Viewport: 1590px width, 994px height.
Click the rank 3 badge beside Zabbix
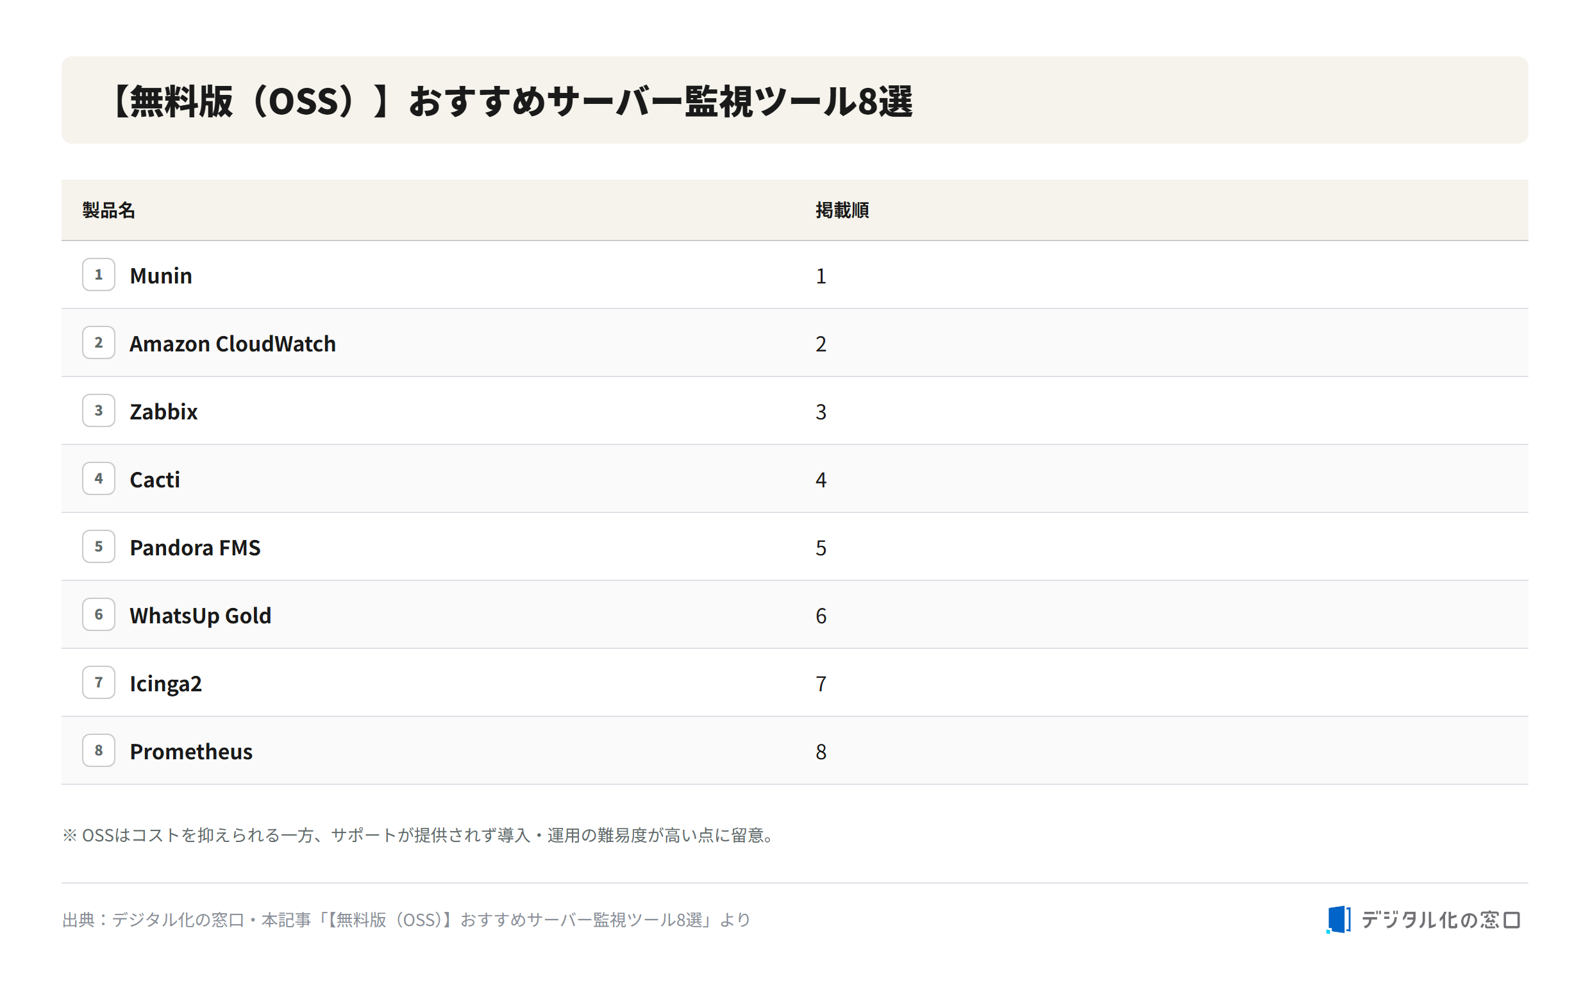99,411
